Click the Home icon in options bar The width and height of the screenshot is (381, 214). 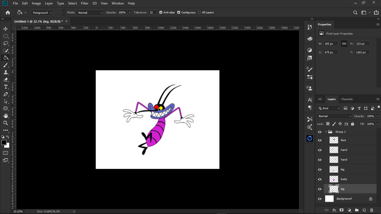click(x=8, y=12)
